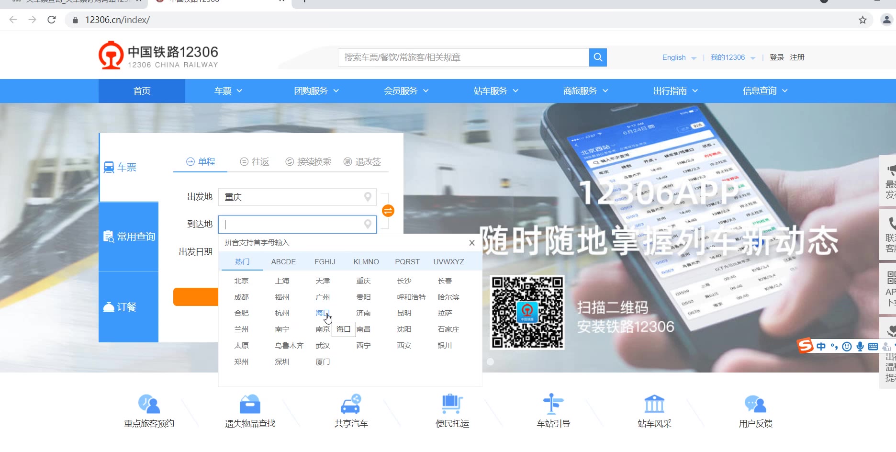Choose 上海 as the destination city
The width and height of the screenshot is (896, 452).
point(282,281)
